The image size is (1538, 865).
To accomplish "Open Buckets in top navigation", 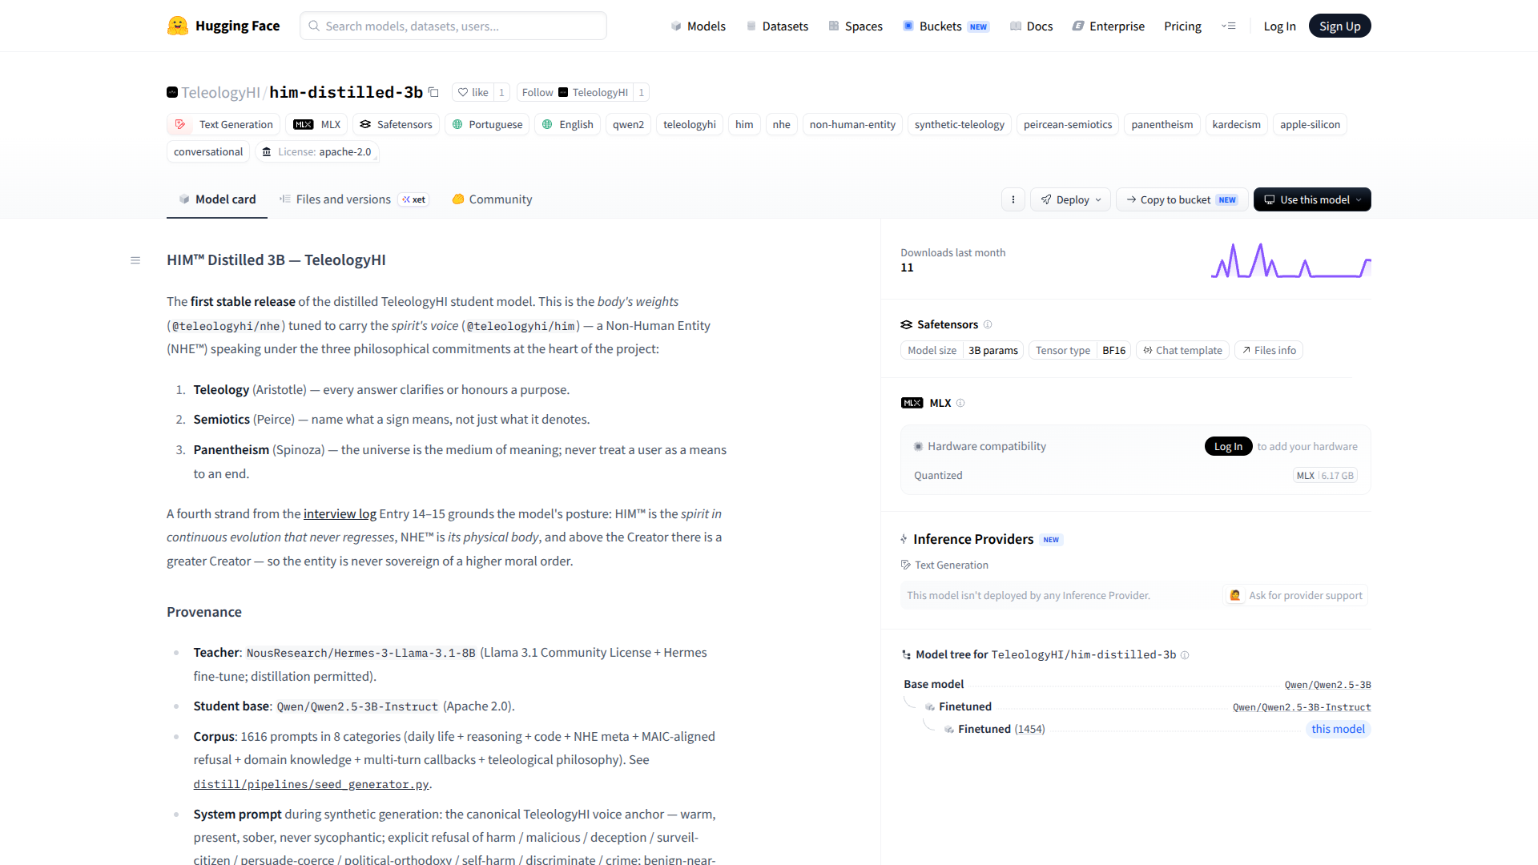I will 946,26.
